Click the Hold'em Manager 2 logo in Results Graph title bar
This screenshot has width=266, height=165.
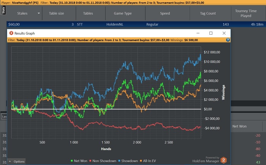pyautogui.click(x=11, y=33)
